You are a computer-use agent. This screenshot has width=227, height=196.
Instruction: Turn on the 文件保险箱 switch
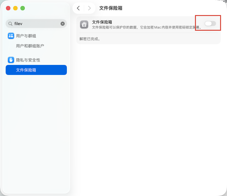coord(210,24)
